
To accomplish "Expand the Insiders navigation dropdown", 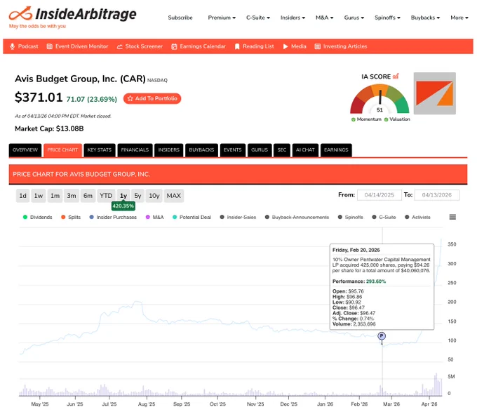I will [293, 18].
